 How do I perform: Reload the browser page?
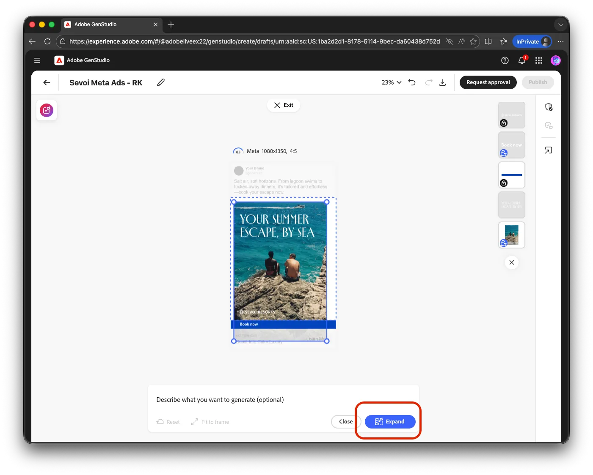[x=47, y=41]
